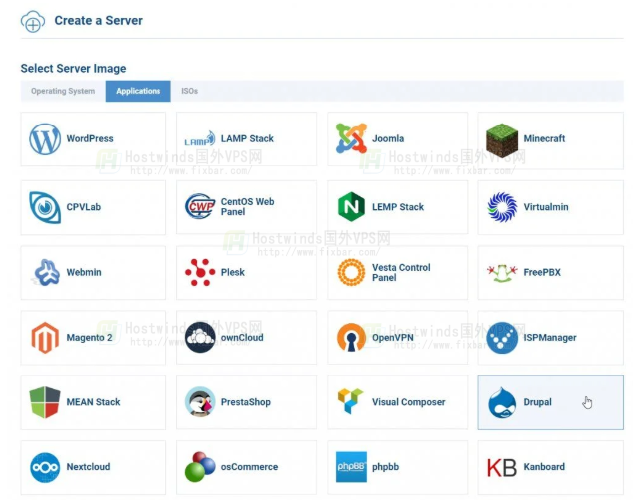This screenshot has width=633, height=500.
Task: Choose the MEAN Stack label
Action: pyautogui.click(x=93, y=402)
